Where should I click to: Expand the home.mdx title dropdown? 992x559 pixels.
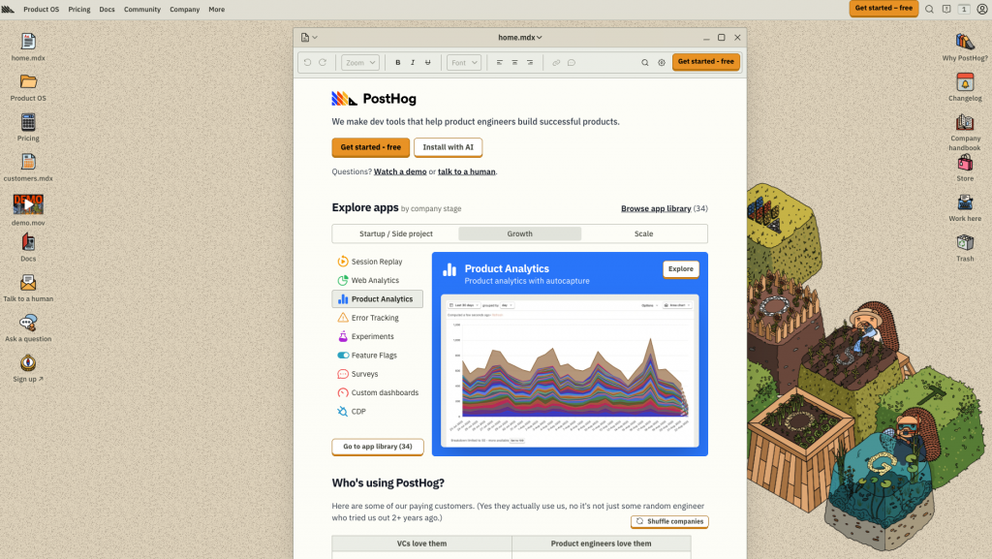pyautogui.click(x=520, y=38)
